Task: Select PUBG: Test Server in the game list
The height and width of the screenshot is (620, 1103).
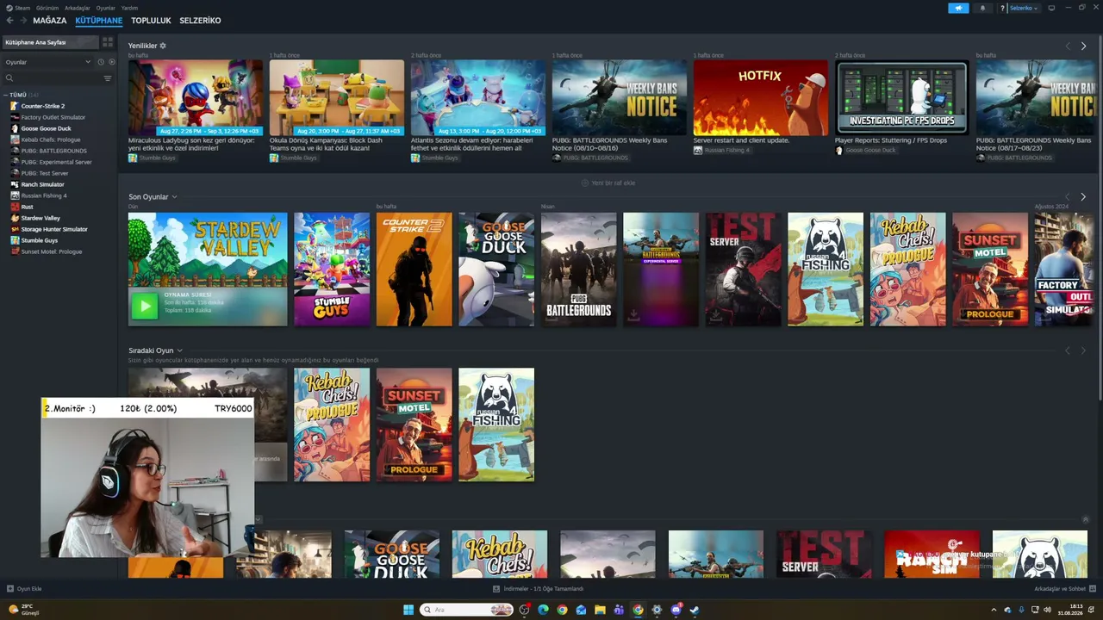Action: tap(45, 173)
